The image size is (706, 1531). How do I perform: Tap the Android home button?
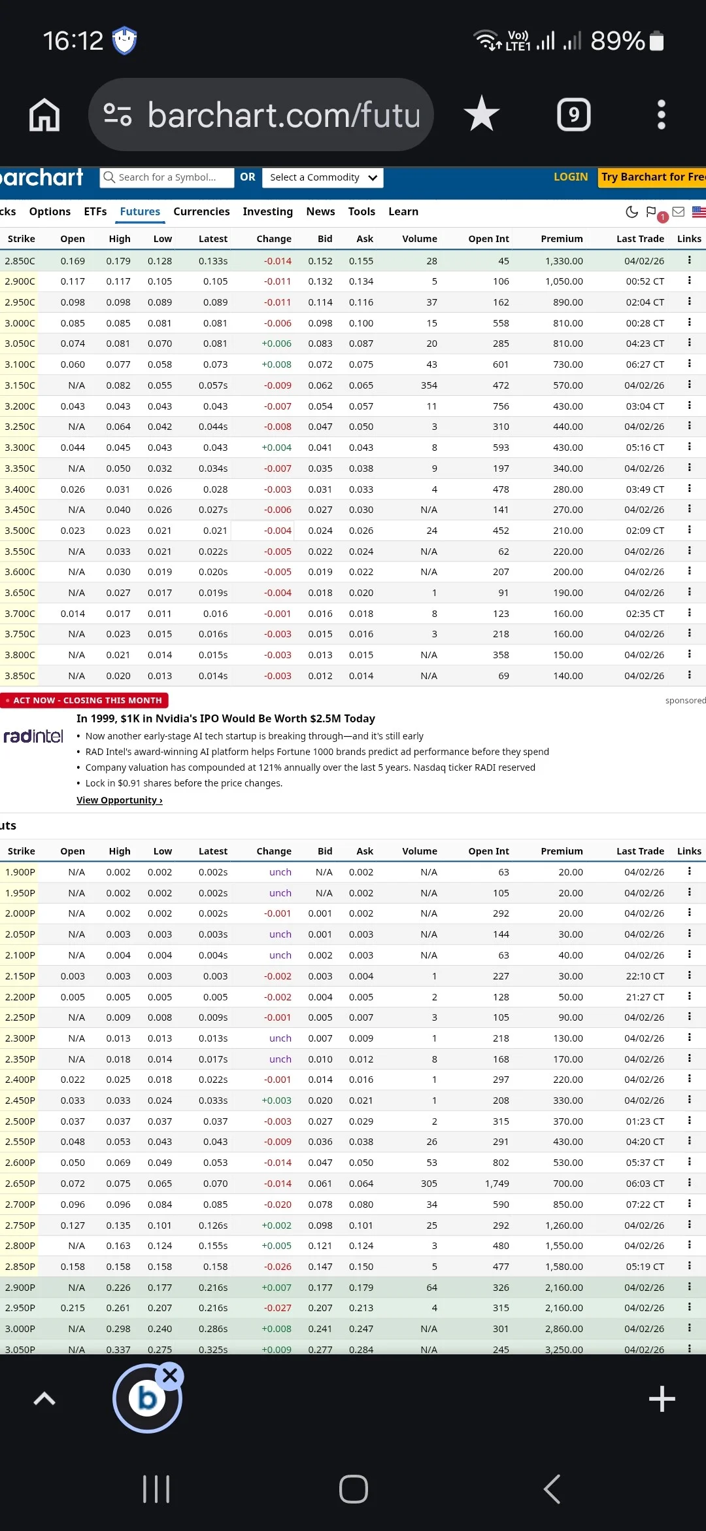click(353, 1489)
